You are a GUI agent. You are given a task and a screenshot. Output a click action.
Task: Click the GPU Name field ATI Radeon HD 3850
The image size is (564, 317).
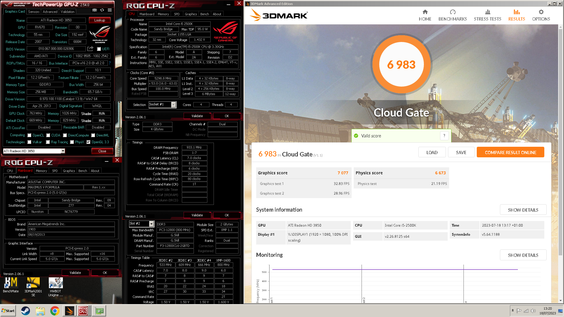[x=56, y=20]
